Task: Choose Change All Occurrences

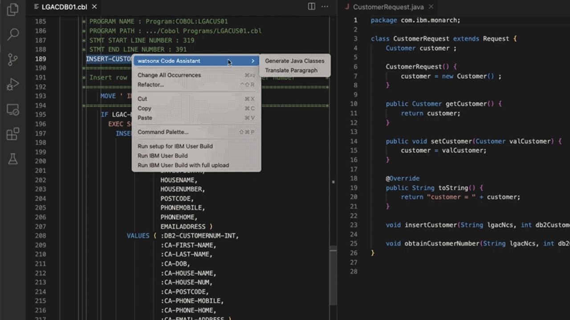Action: pyautogui.click(x=169, y=75)
